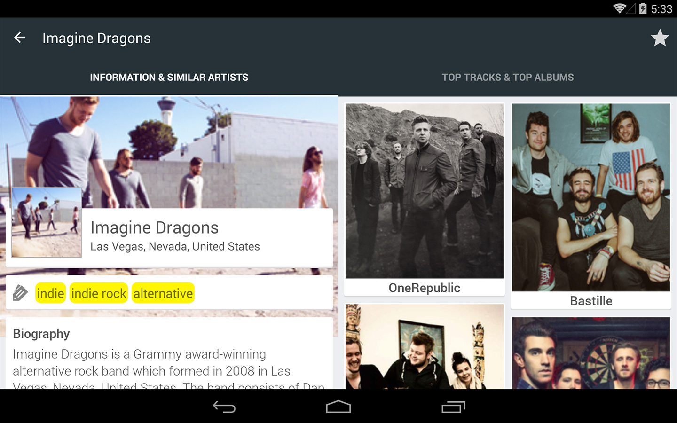The image size is (677, 423).
Task: Open the indie tag
Action: (50, 293)
